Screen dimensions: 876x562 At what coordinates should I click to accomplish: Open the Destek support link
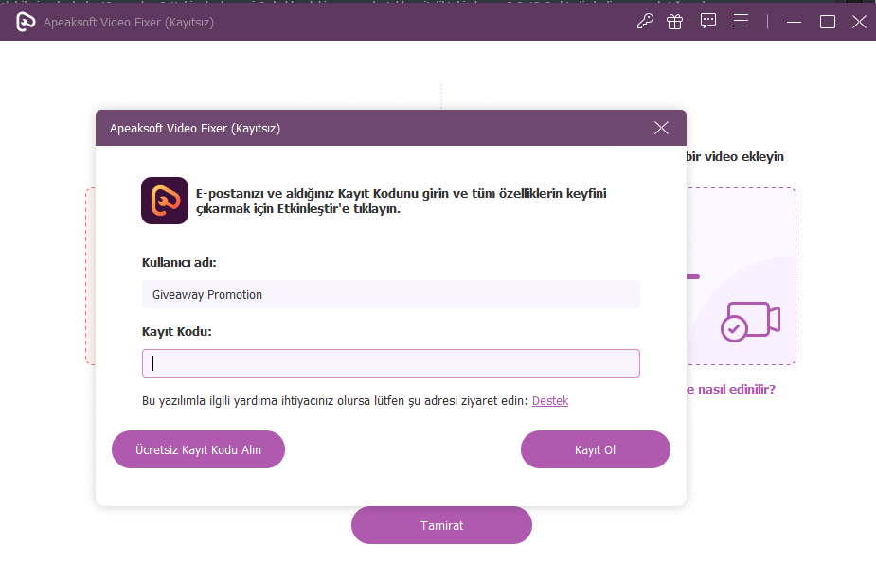click(x=550, y=401)
